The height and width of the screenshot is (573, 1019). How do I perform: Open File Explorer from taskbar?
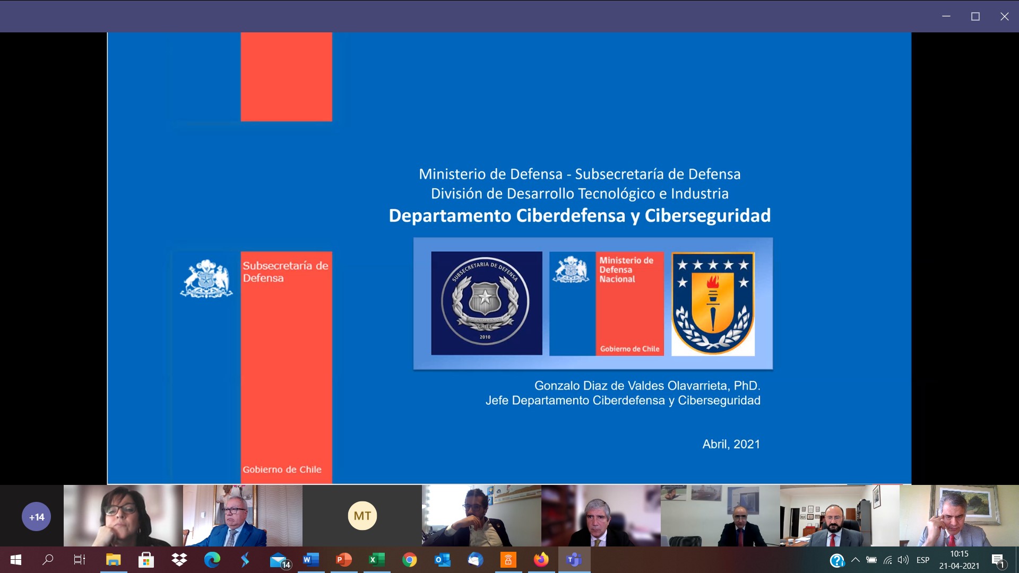(x=113, y=560)
